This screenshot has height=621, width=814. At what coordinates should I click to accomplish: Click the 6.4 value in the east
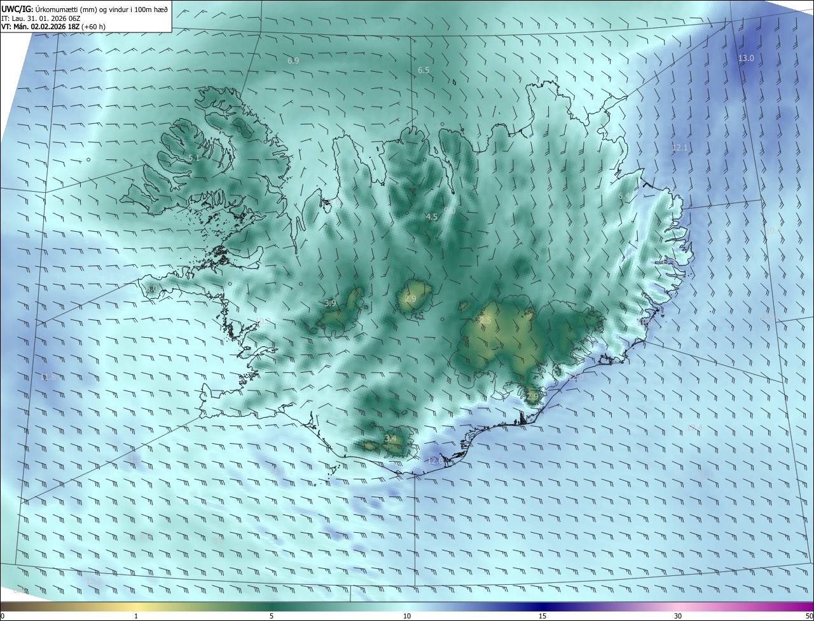624,196
